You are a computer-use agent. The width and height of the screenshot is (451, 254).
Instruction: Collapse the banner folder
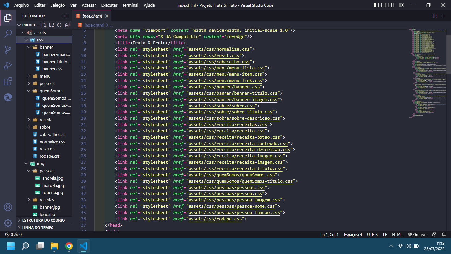click(x=44, y=47)
